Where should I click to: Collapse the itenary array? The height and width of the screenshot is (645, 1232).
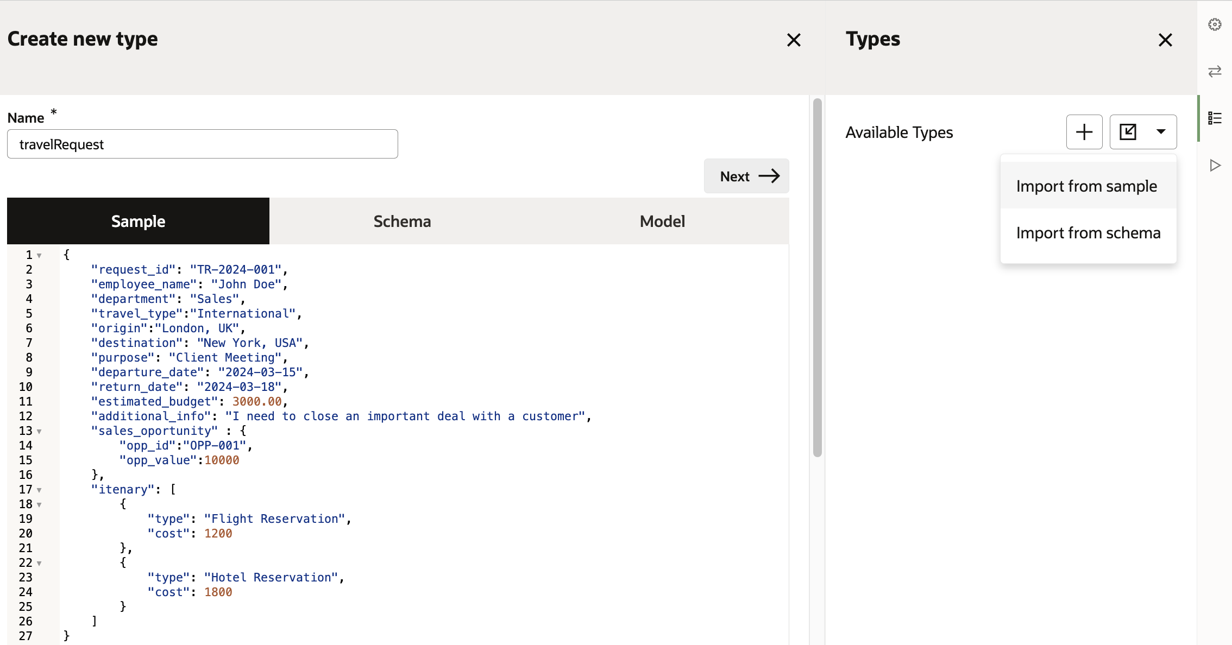click(x=39, y=490)
